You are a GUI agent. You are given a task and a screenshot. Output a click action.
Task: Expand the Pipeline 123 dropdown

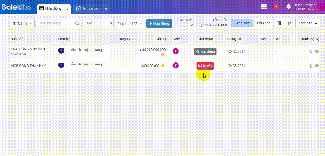(x=130, y=24)
